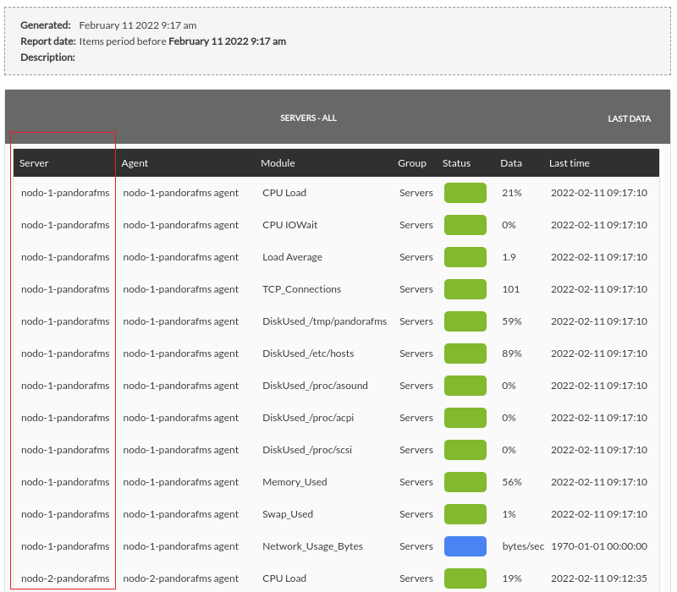Click the nodo-1-pandorafms server cell in the Swap_Used row
Image resolution: width=677 pixels, height=592 pixels.
65,514
